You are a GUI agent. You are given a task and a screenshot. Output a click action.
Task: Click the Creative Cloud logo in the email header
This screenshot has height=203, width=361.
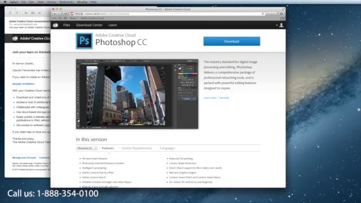pos(15,38)
